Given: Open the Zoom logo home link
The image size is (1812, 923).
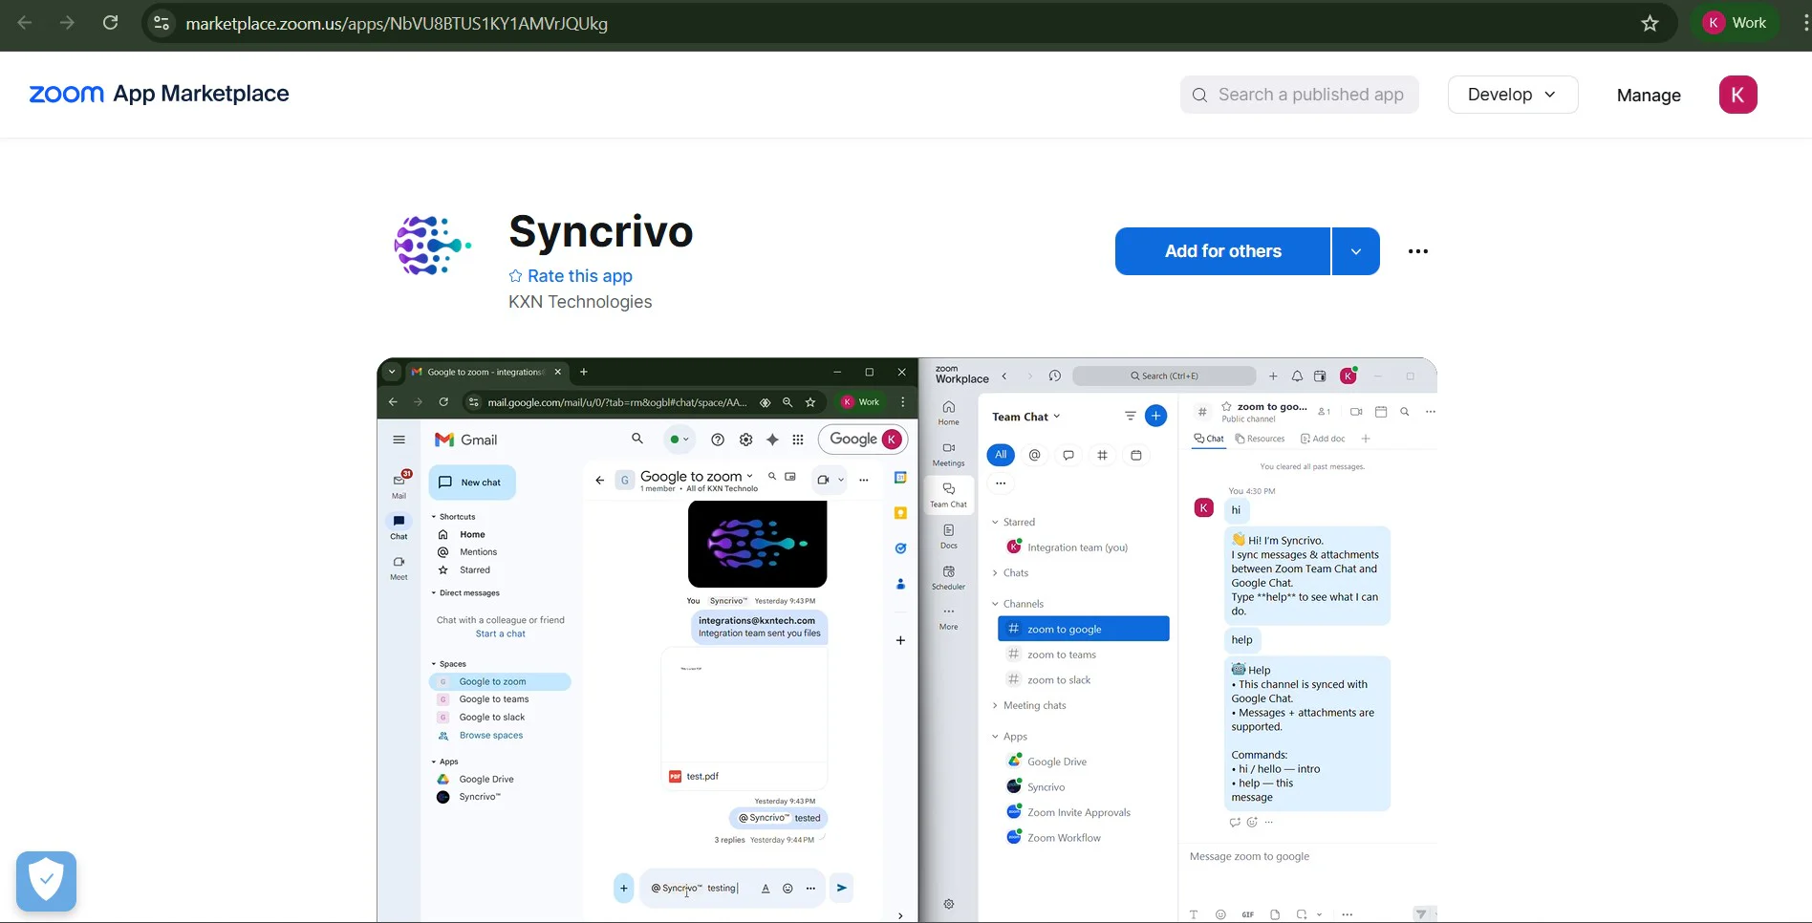Looking at the screenshot, I should tap(66, 94).
